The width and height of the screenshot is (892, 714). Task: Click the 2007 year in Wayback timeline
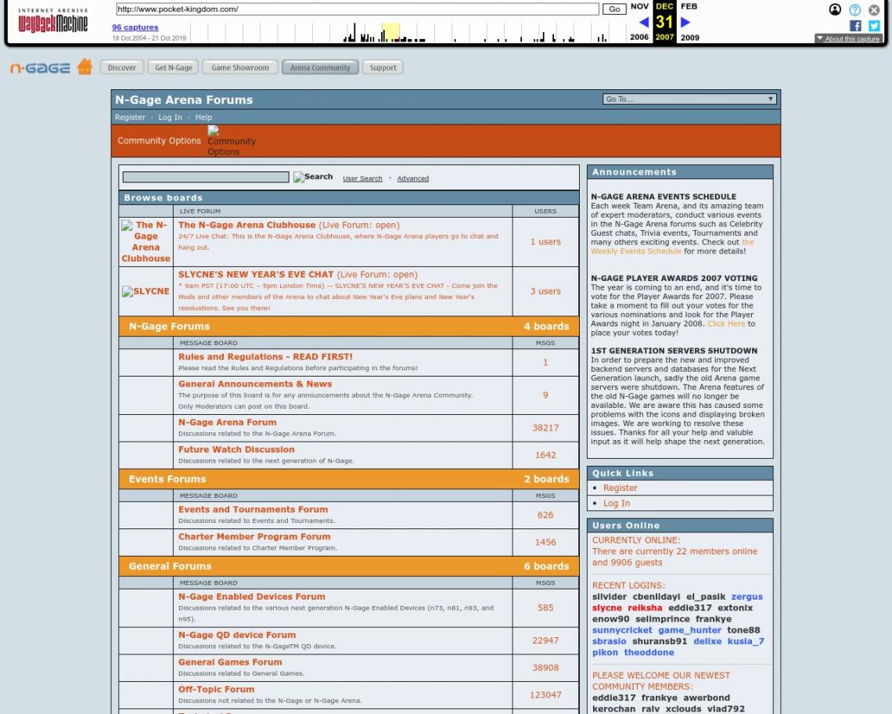pos(664,37)
